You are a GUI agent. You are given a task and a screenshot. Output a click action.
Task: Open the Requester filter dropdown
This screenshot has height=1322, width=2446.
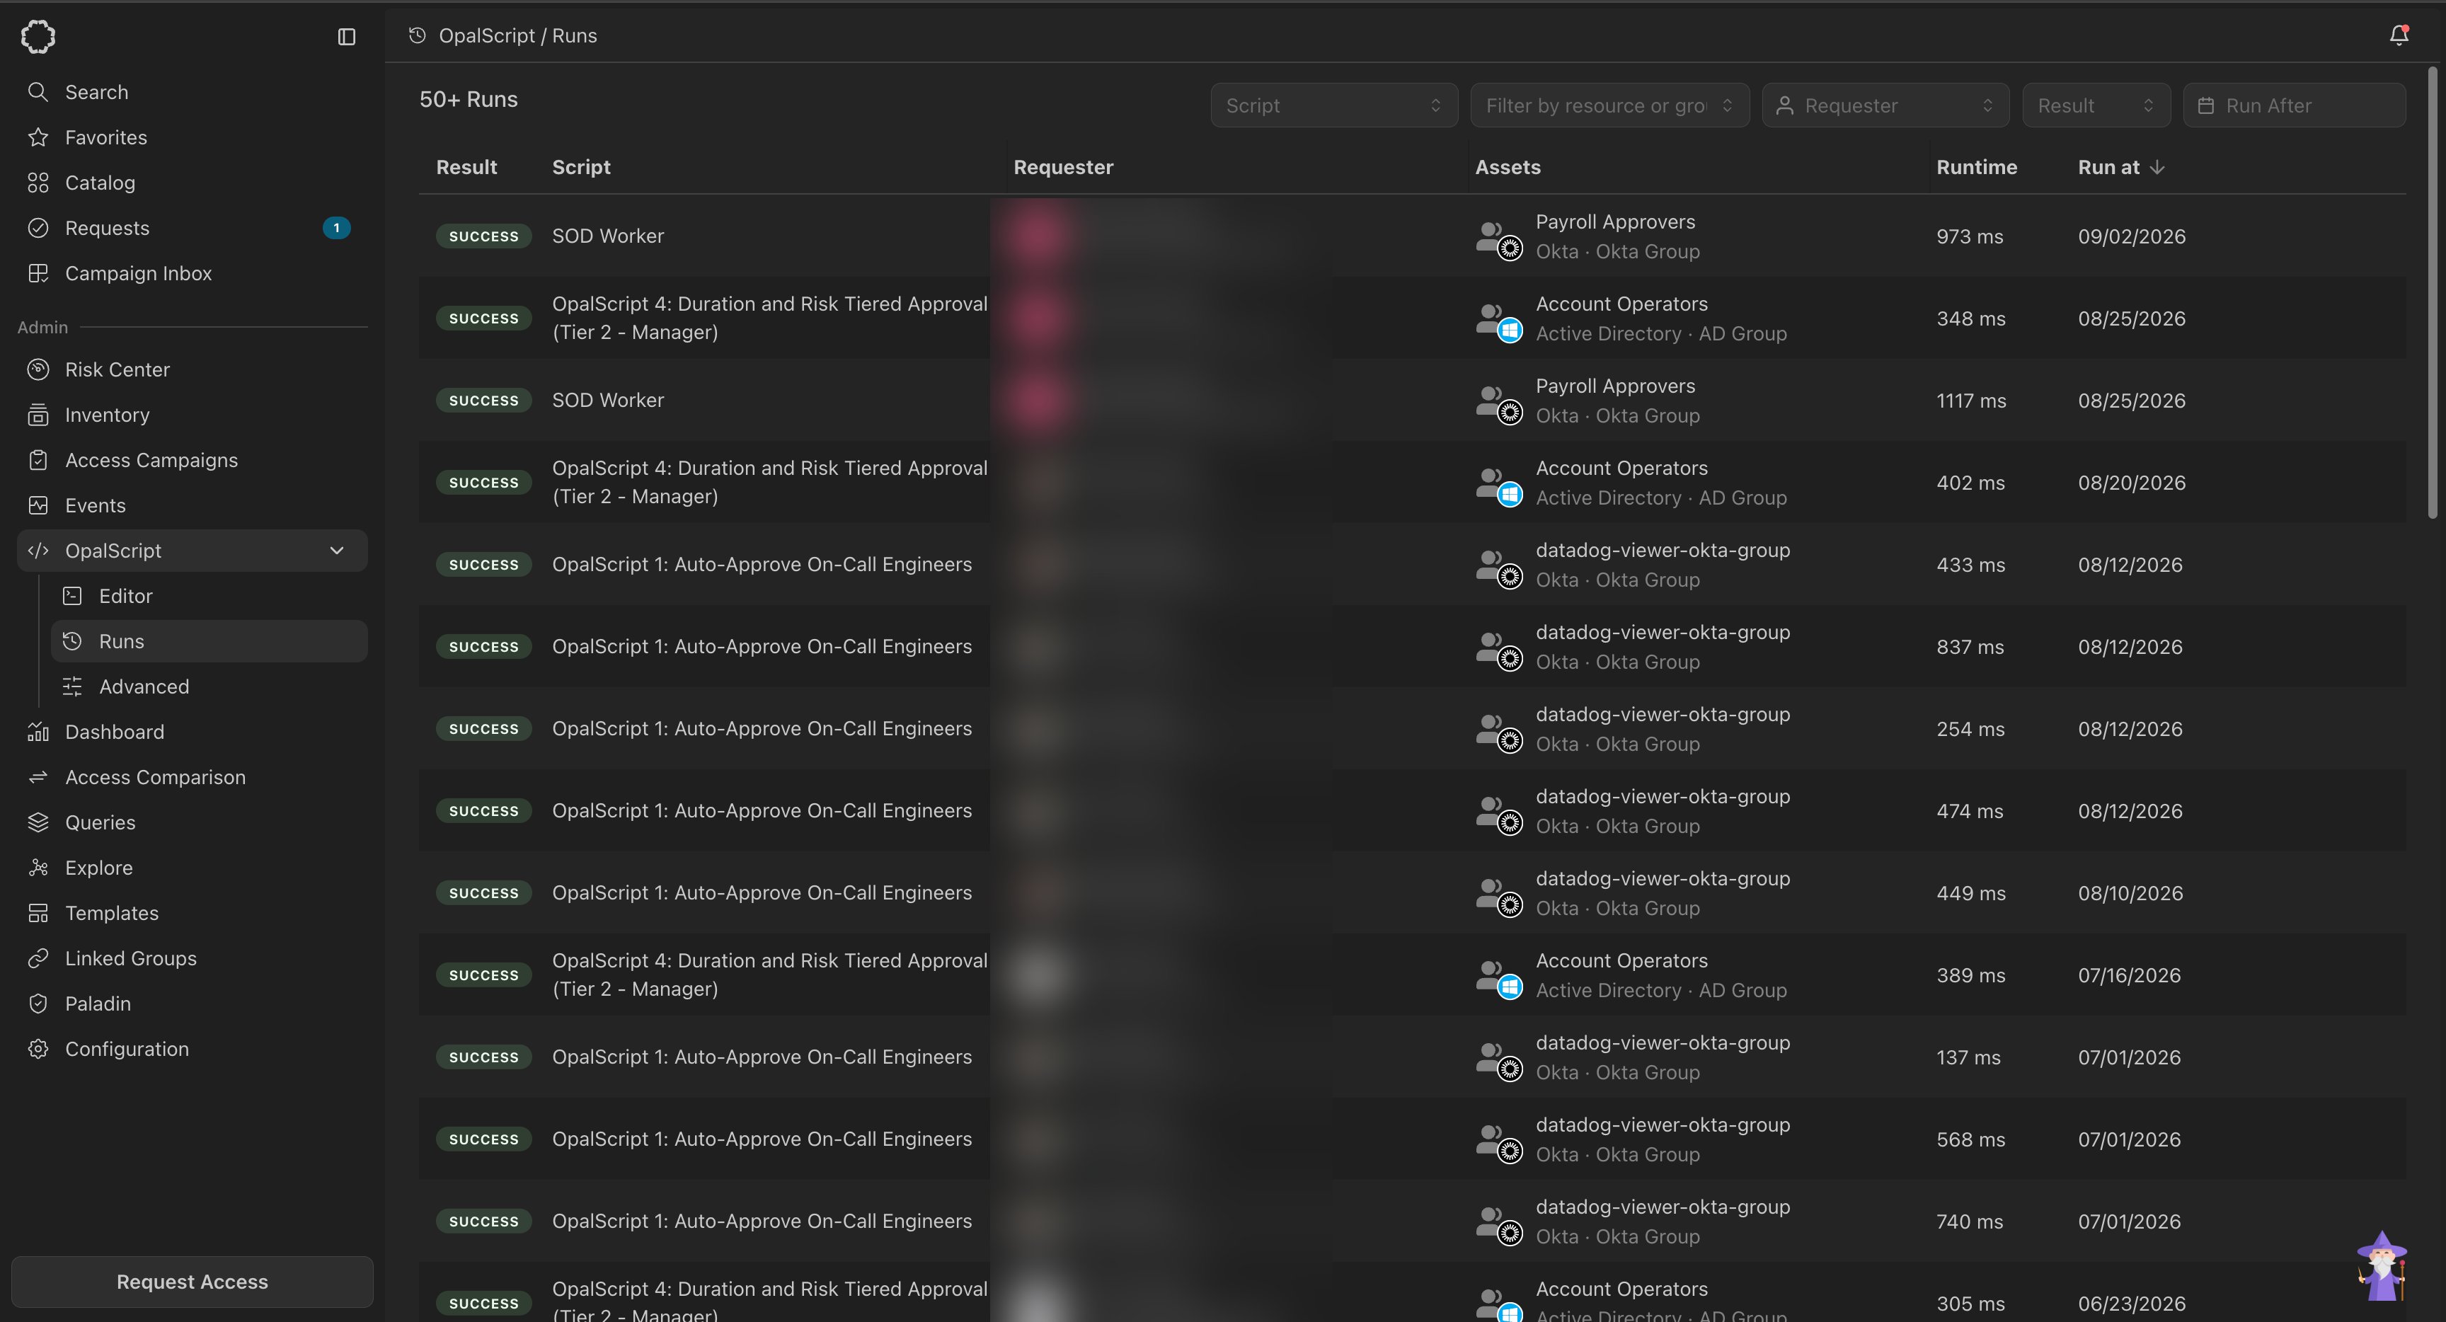click(x=1885, y=105)
